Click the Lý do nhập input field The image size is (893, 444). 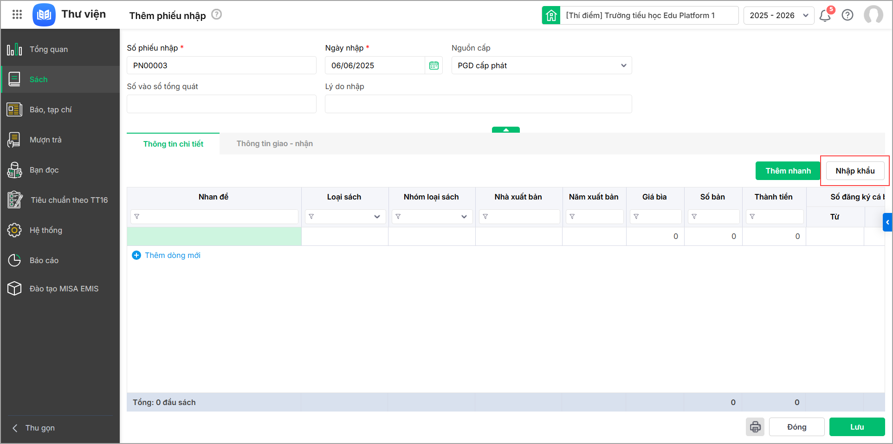point(479,104)
